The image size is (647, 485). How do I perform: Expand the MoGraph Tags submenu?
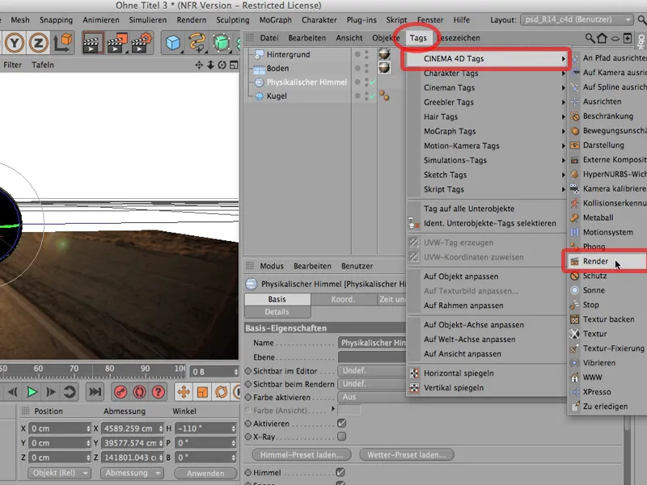click(x=487, y=131)
